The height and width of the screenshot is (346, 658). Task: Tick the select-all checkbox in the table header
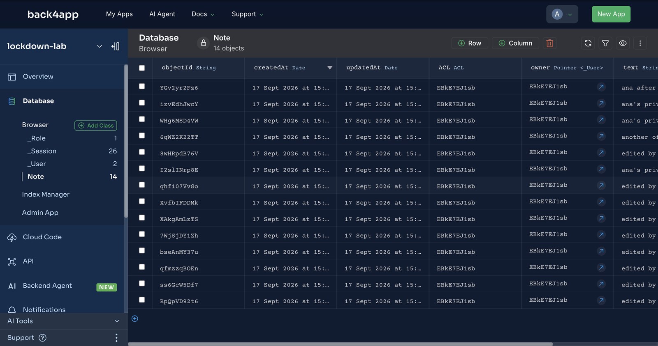coord(142,68)
